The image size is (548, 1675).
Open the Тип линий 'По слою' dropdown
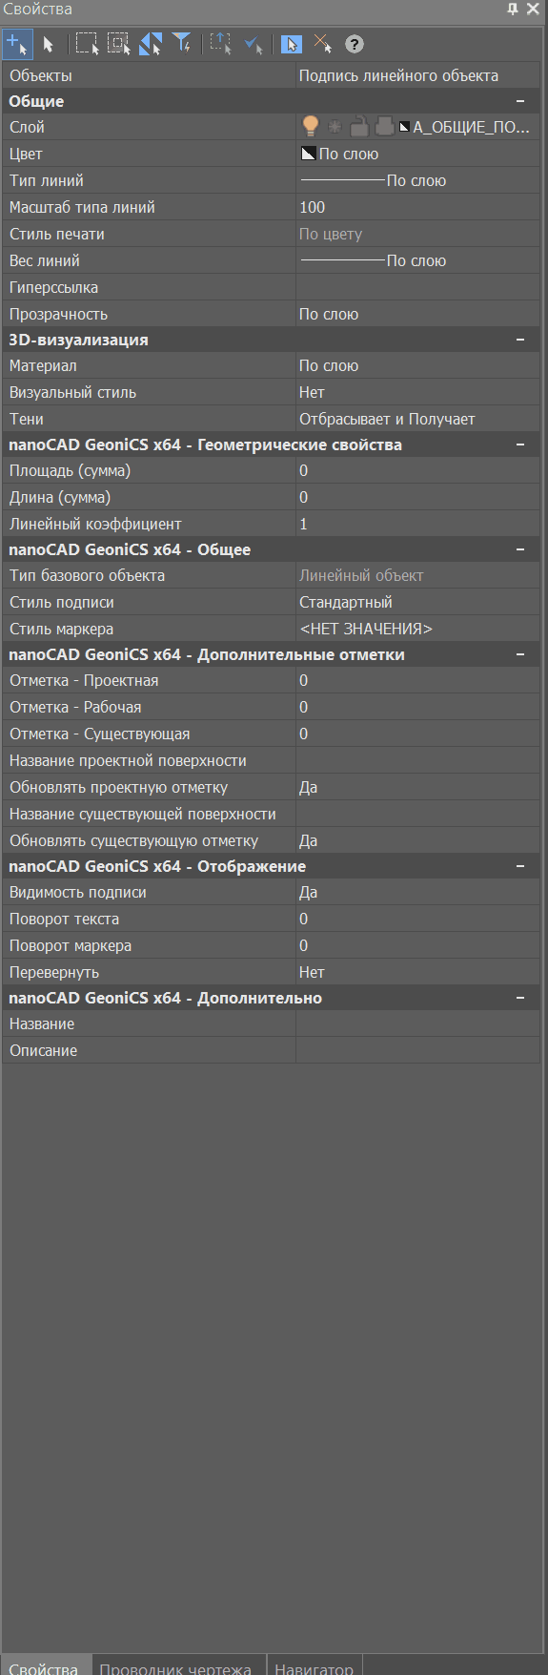[x=417, y=180]
